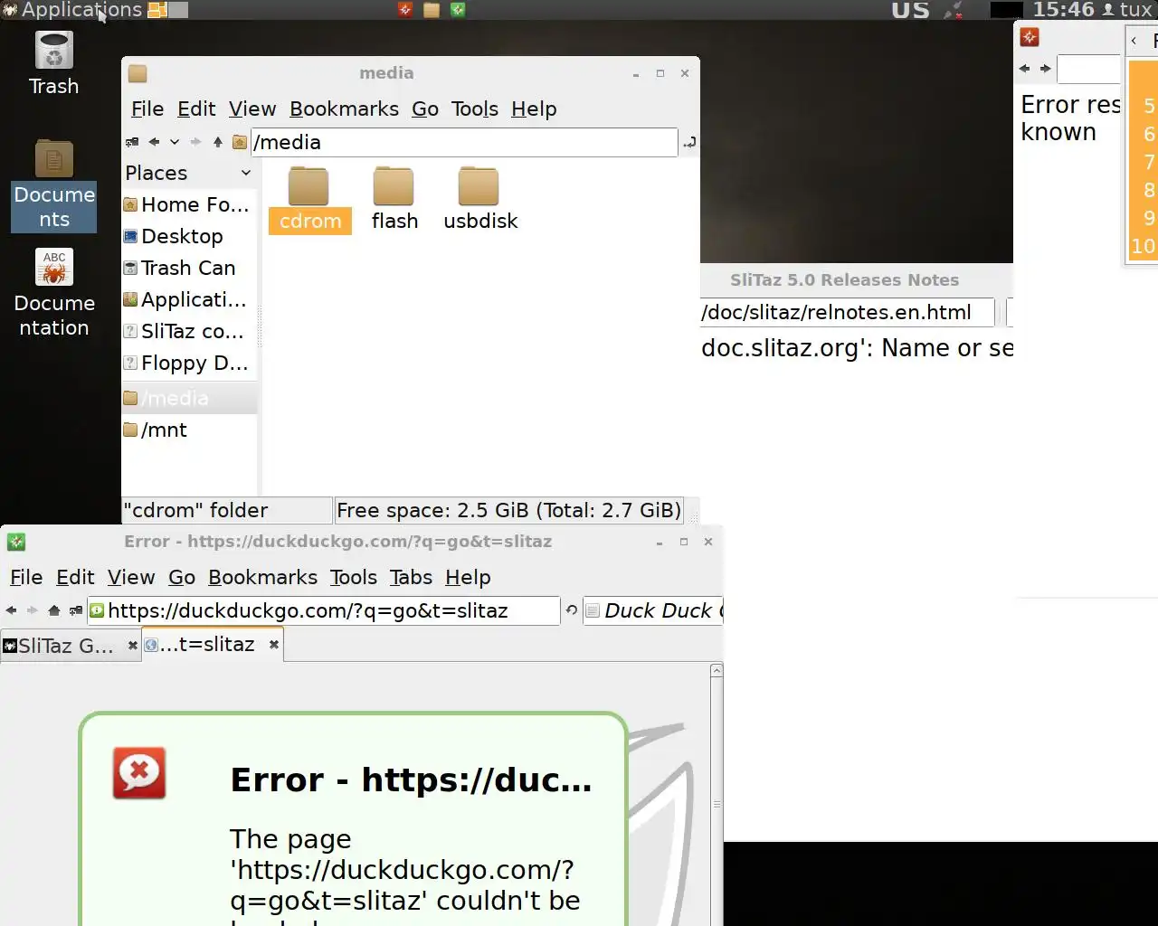
Task: Click the jump-to-path button beside /media field
Action: pyautogui.click(x=689, y=142)
